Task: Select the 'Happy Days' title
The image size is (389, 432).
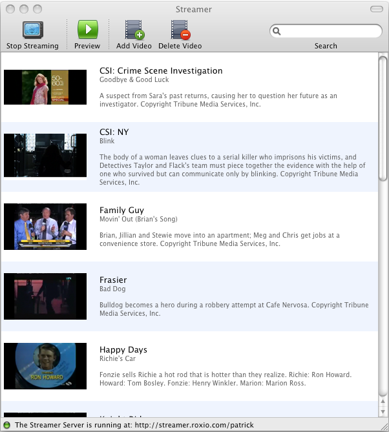Action: 123,349
